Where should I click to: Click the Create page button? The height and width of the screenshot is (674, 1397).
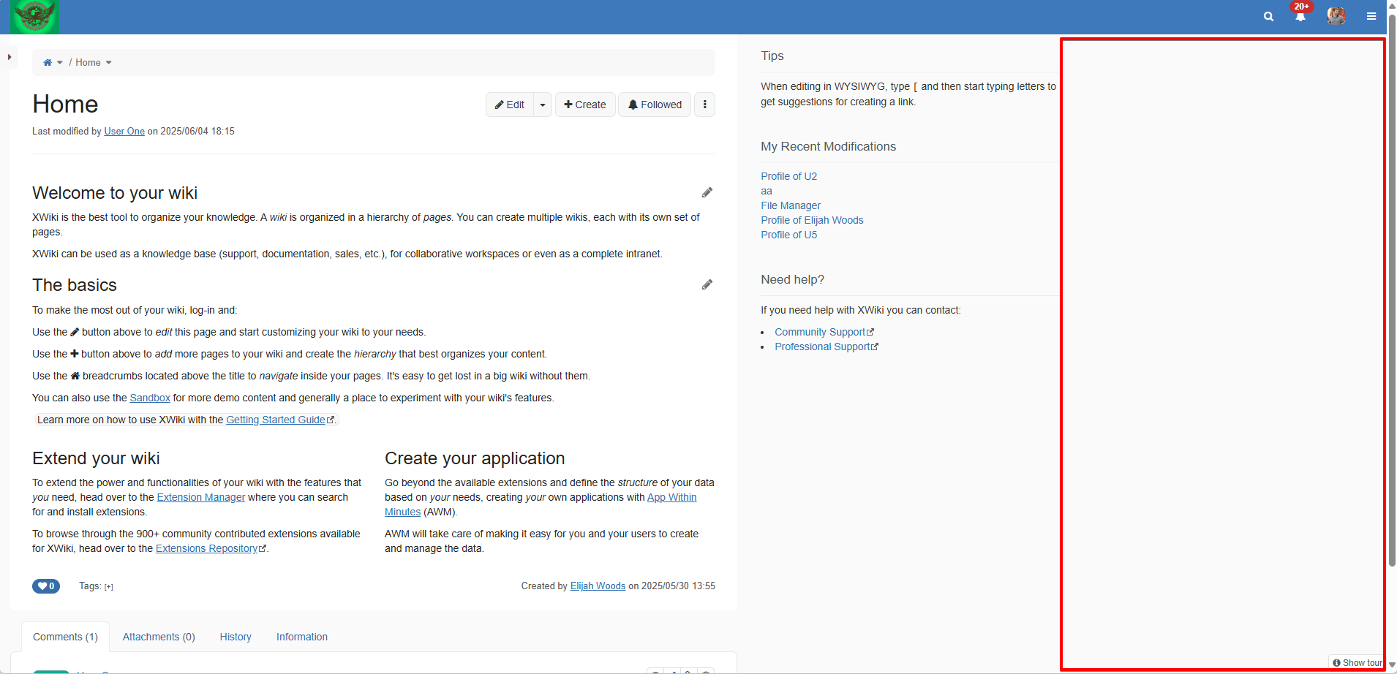[585, 105]
